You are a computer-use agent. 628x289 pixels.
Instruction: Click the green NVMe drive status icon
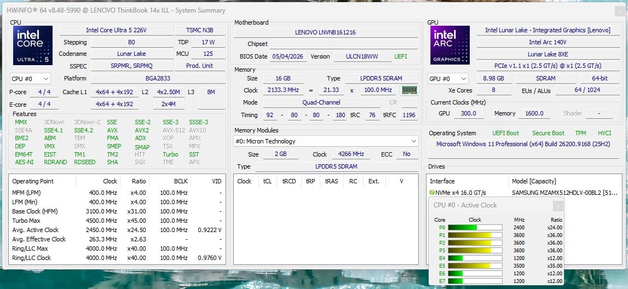pyautogui.click(x=432, y=193)
